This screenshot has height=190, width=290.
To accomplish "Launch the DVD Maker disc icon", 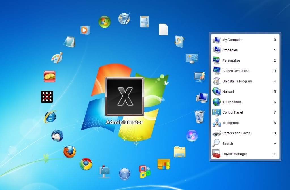I will [x=124, y=18].
